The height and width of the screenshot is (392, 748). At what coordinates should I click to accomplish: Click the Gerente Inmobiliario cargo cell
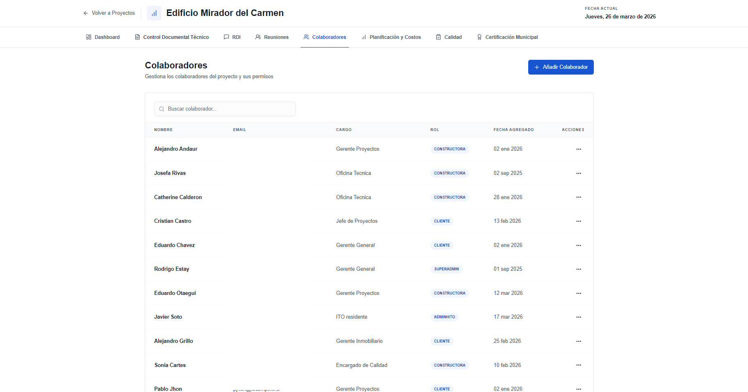(x=359, y=341)
